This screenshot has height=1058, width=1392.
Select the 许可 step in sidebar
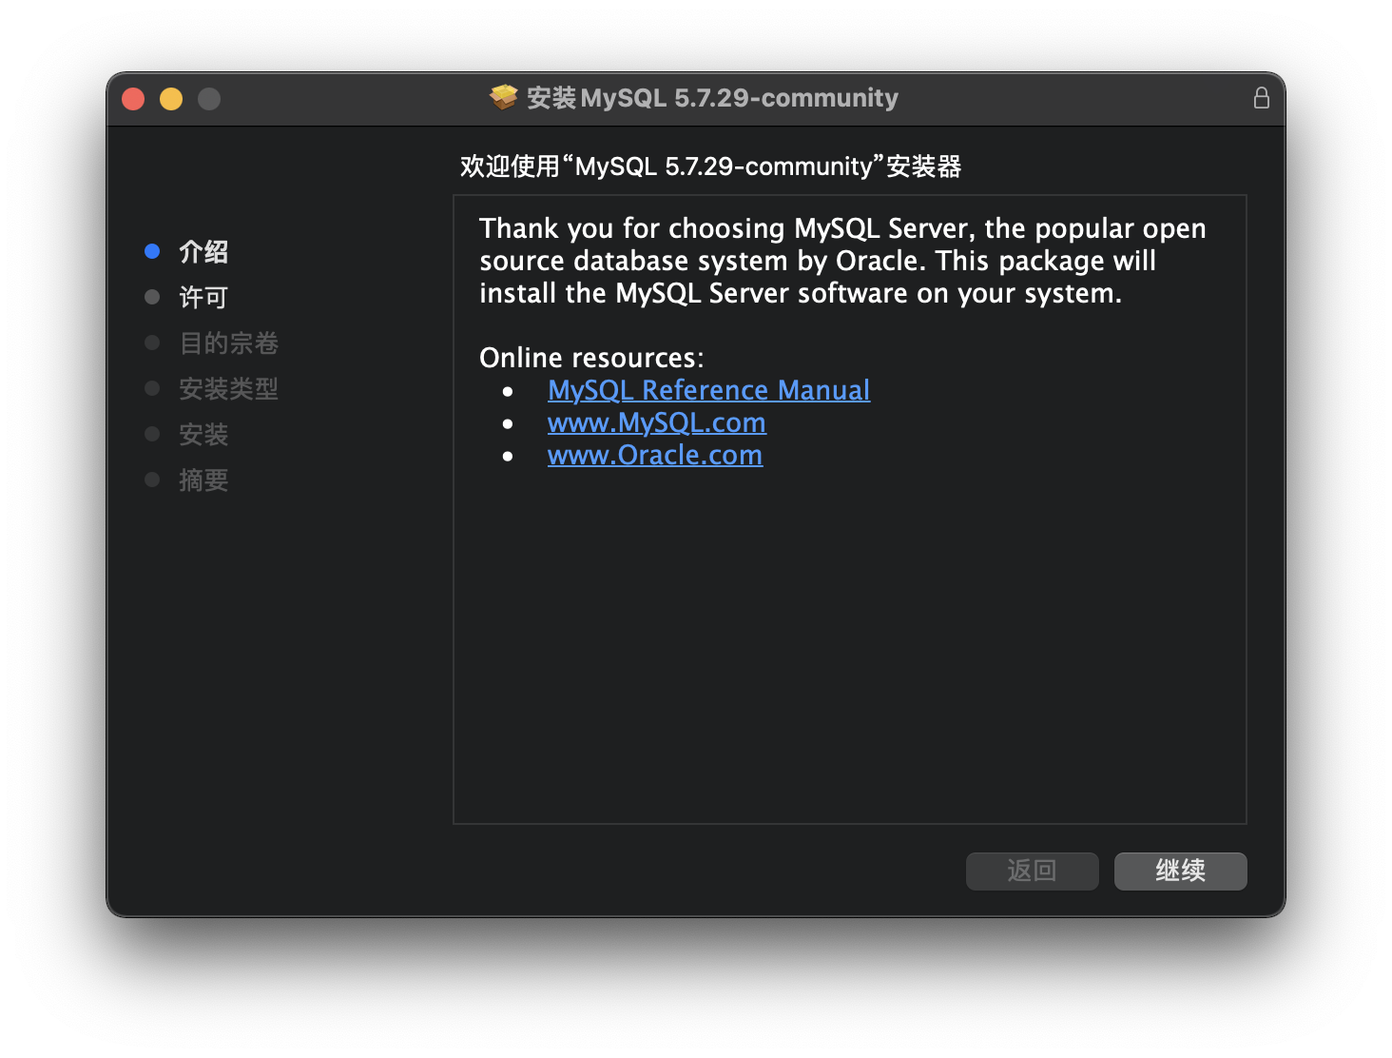pyautogui.click(x=203, y=297)
